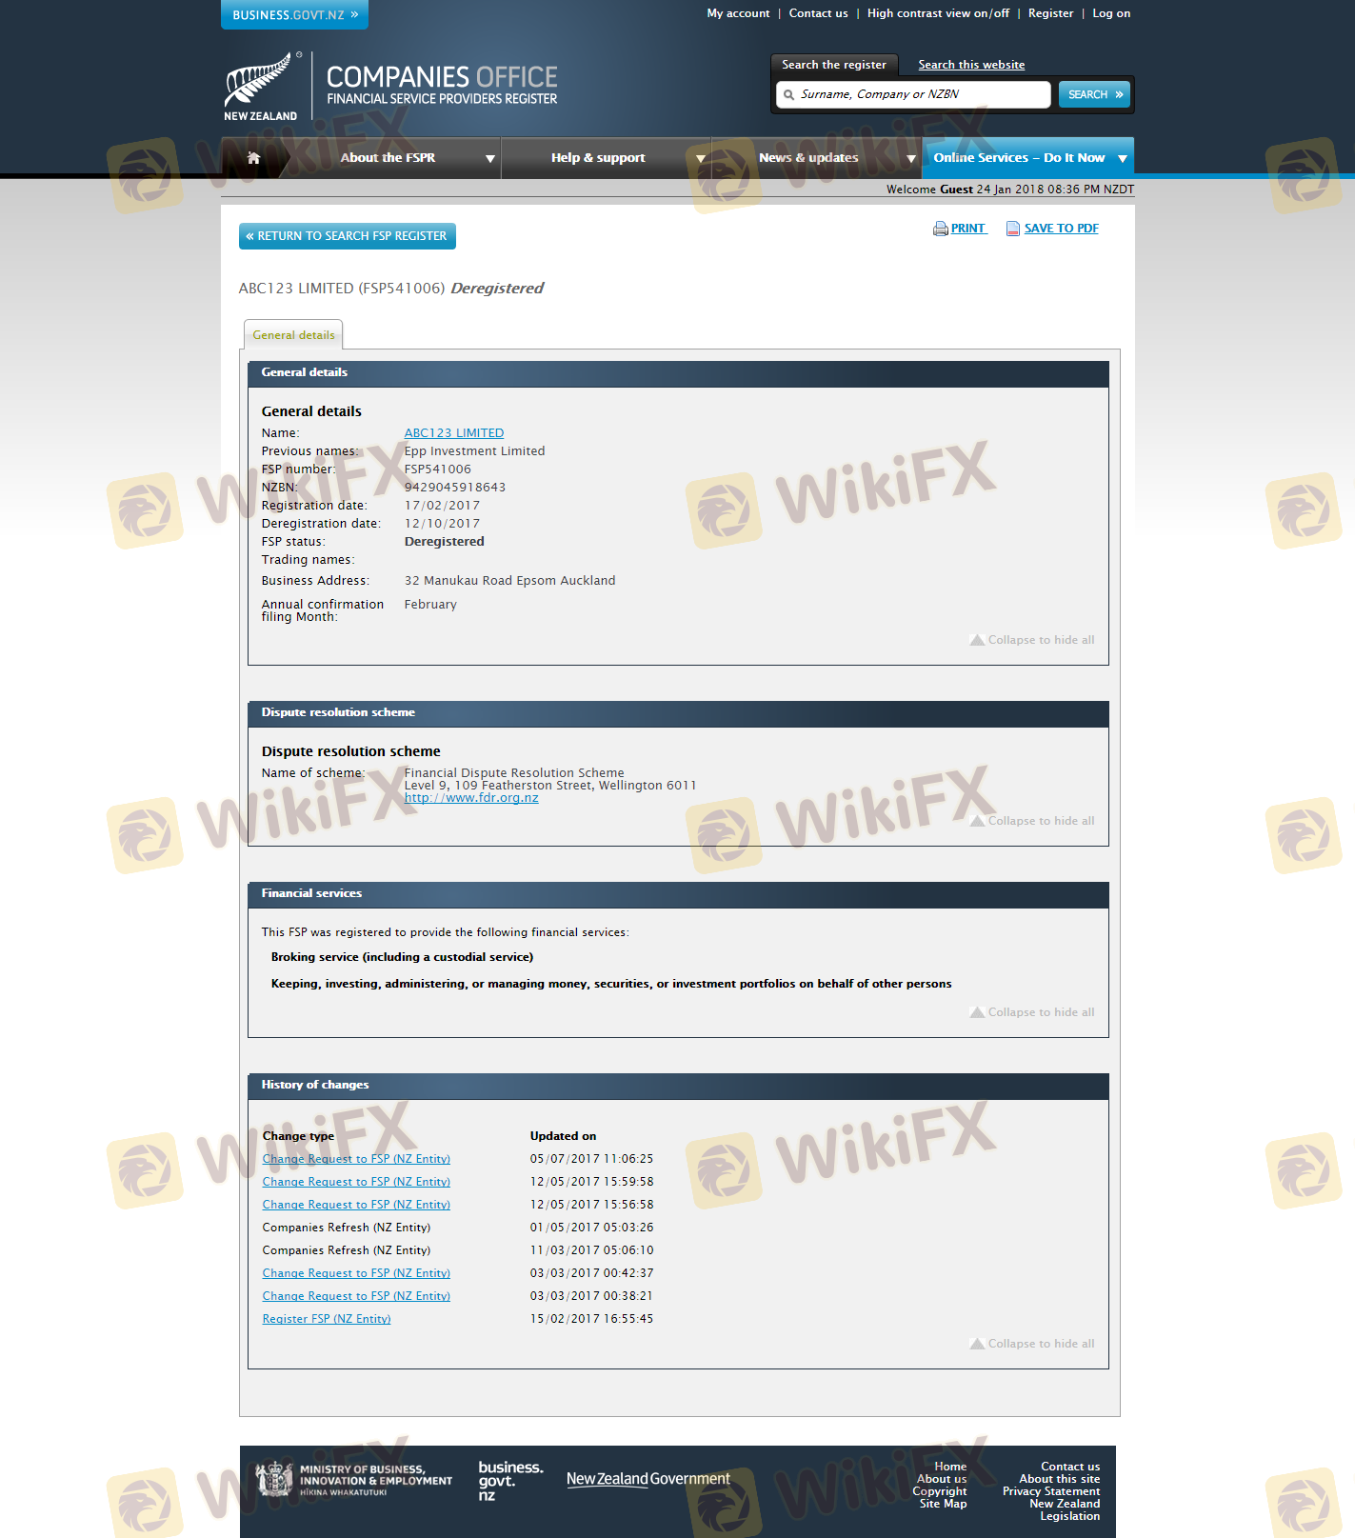Viewport: 1355px width, 1538px height.
Task: Open the www.fdr.org.nz website link
Action: [x=471, y=798]
